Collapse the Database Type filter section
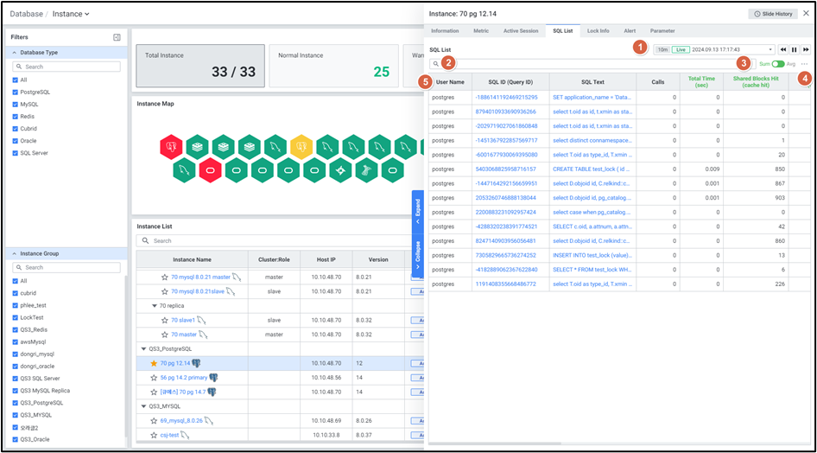The image size is (817, 453). (15, 53)
